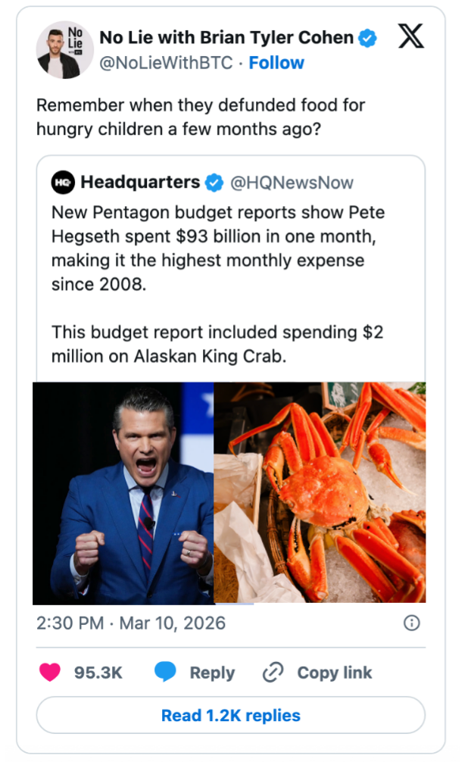This screenshot has height=762, width=471.
Task: Click the Headquarters verified checkmark
Action: (x=213, y=180)
